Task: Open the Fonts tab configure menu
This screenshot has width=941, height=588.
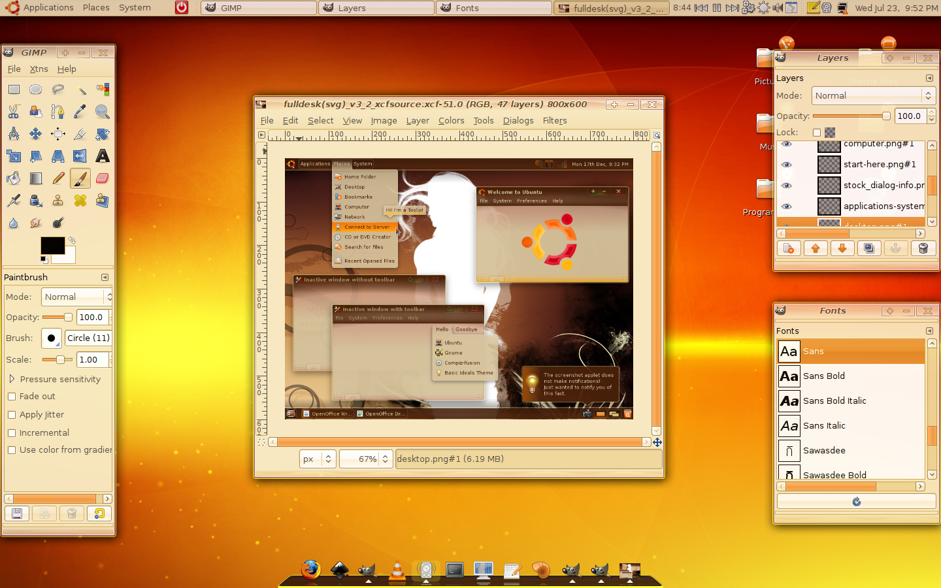Action: (929, 331)
